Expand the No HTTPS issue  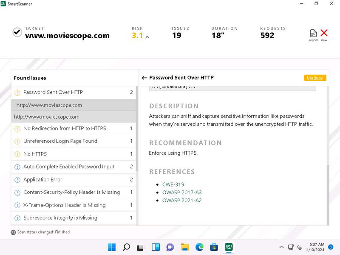73,154
